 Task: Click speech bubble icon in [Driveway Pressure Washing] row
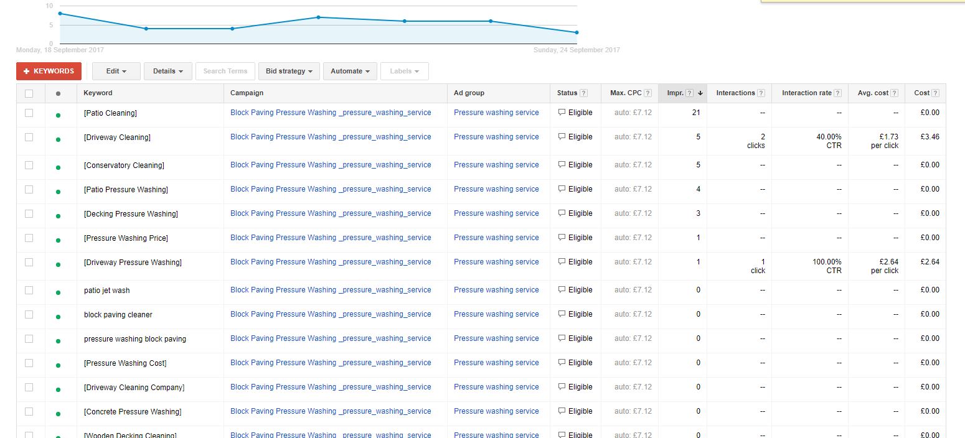click(x=562, y=262)
